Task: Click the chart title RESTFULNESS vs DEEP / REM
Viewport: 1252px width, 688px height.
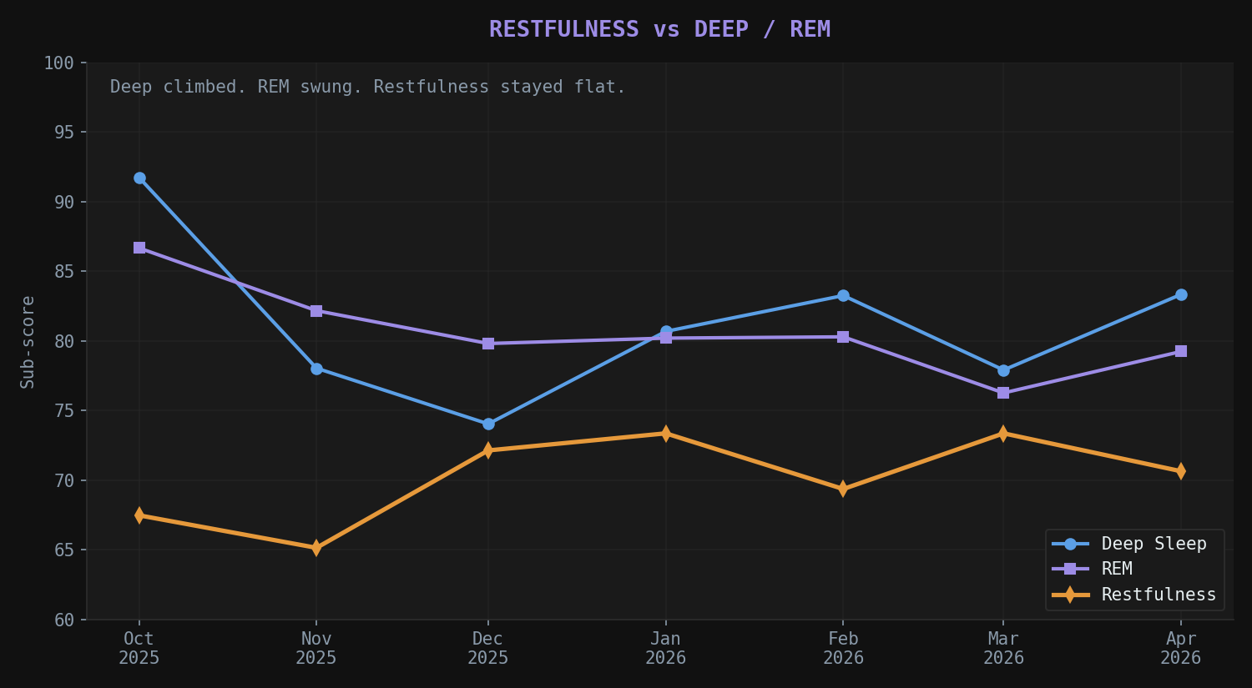Action: click(659, 29)
